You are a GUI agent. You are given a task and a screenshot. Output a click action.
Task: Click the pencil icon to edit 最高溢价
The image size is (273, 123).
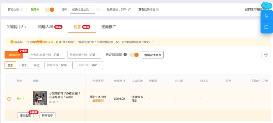(129, 10)
